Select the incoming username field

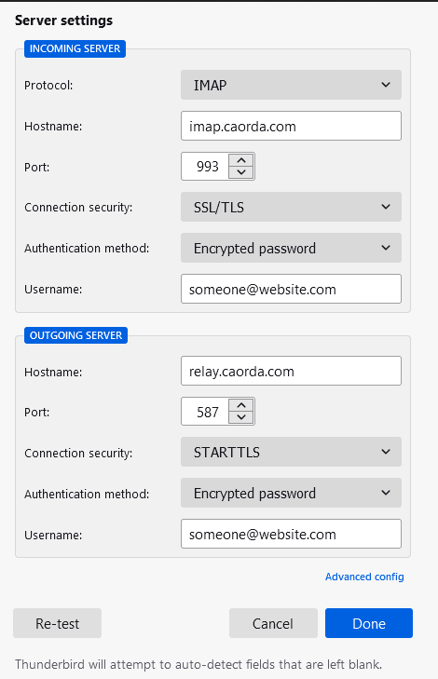(291, 289)
